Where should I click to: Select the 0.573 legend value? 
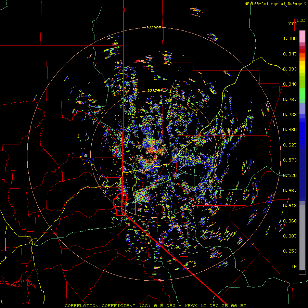(290, 160)
